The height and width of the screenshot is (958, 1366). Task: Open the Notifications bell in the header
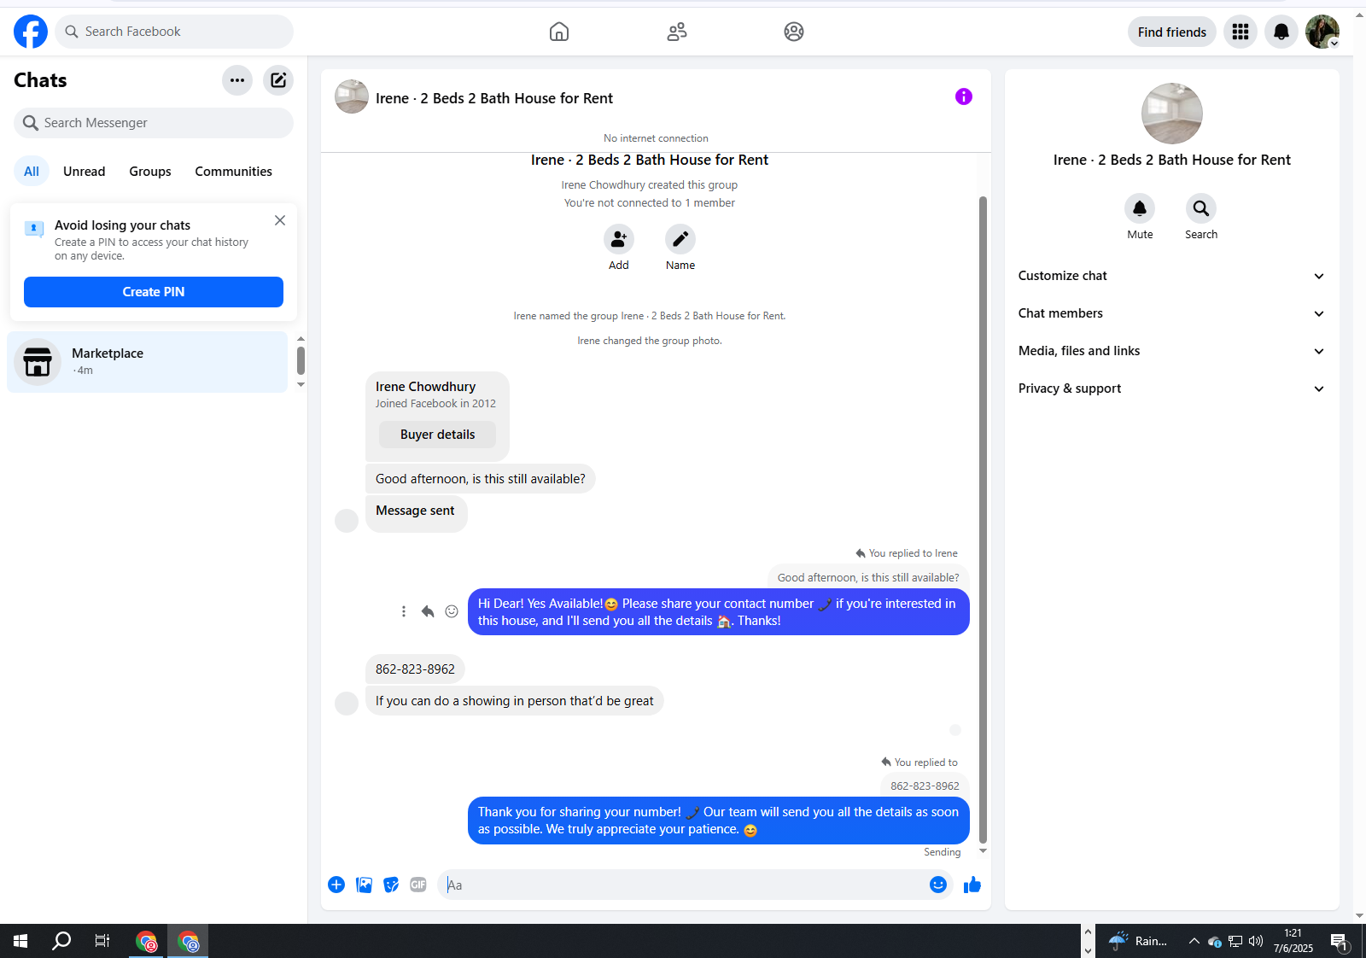point(1281,32)
